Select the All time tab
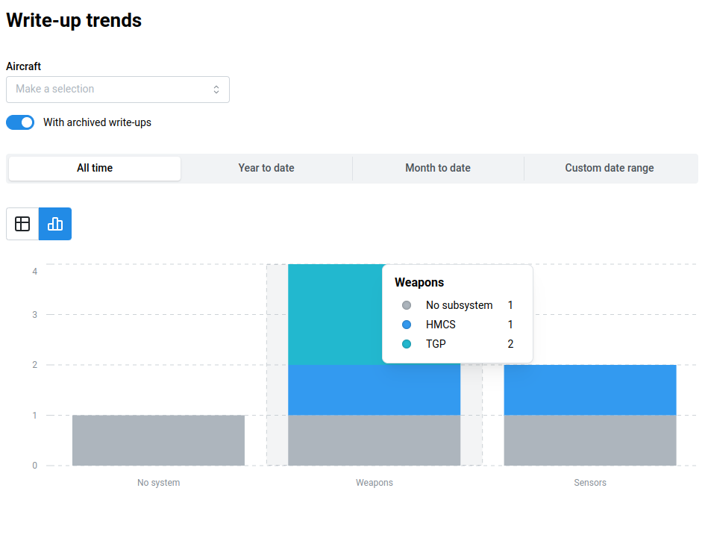 click(x=95, y=168)
